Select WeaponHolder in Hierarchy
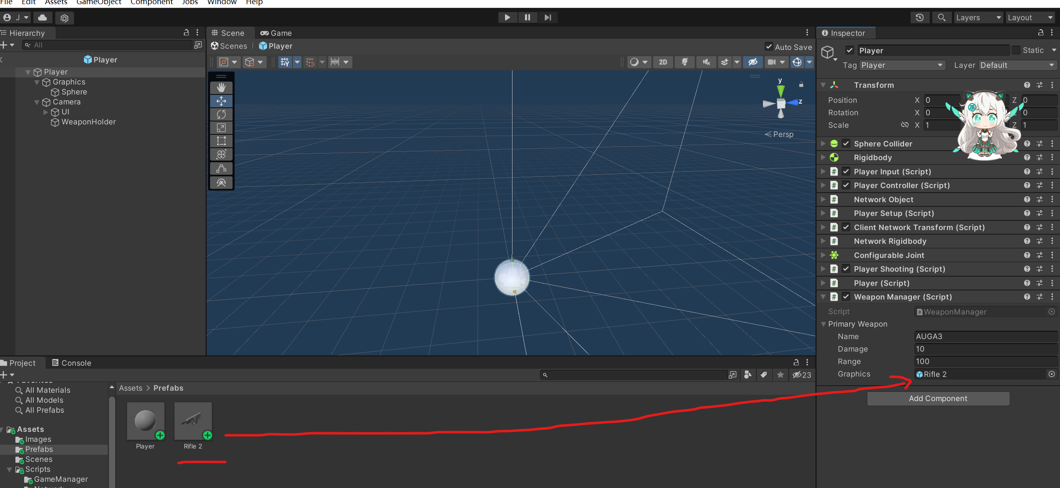 [89, 122]
